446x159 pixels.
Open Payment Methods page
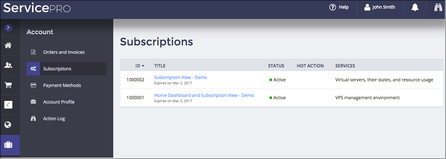pyautogui.click(x=62, y=85)
